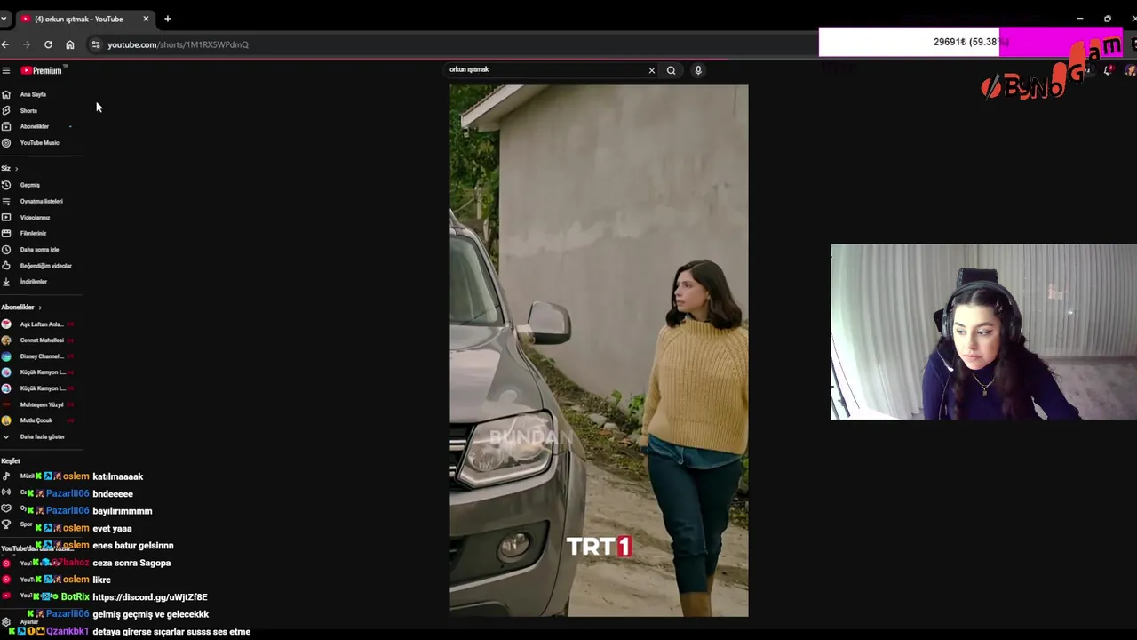Viewport: 1137px width, 640px height.
Task: Open the YouTube hamburger guide menu
Action: [x=5, y=70]
